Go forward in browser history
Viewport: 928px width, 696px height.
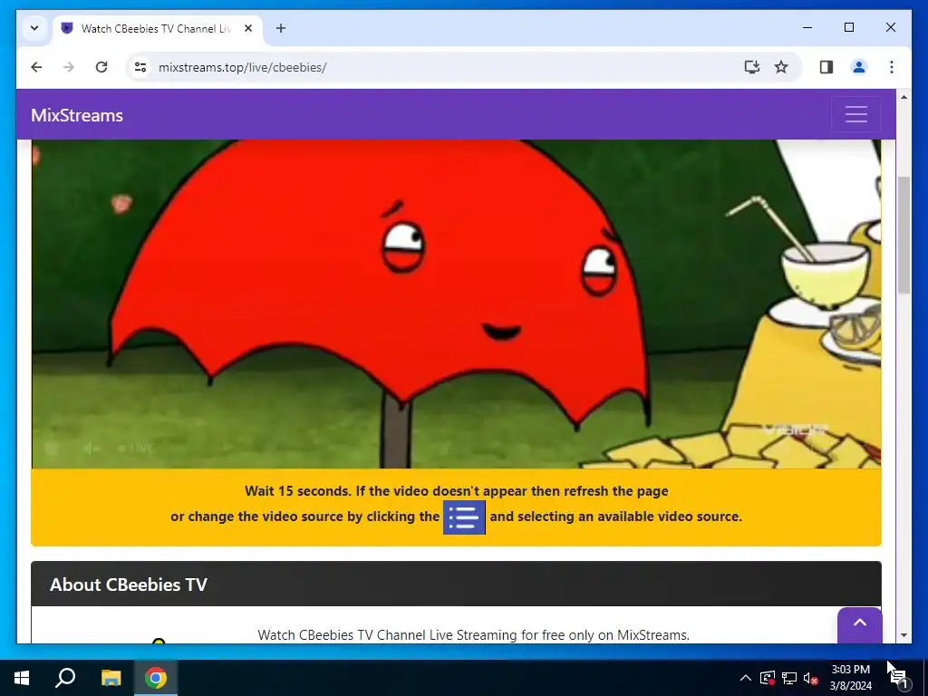[69, 67]
